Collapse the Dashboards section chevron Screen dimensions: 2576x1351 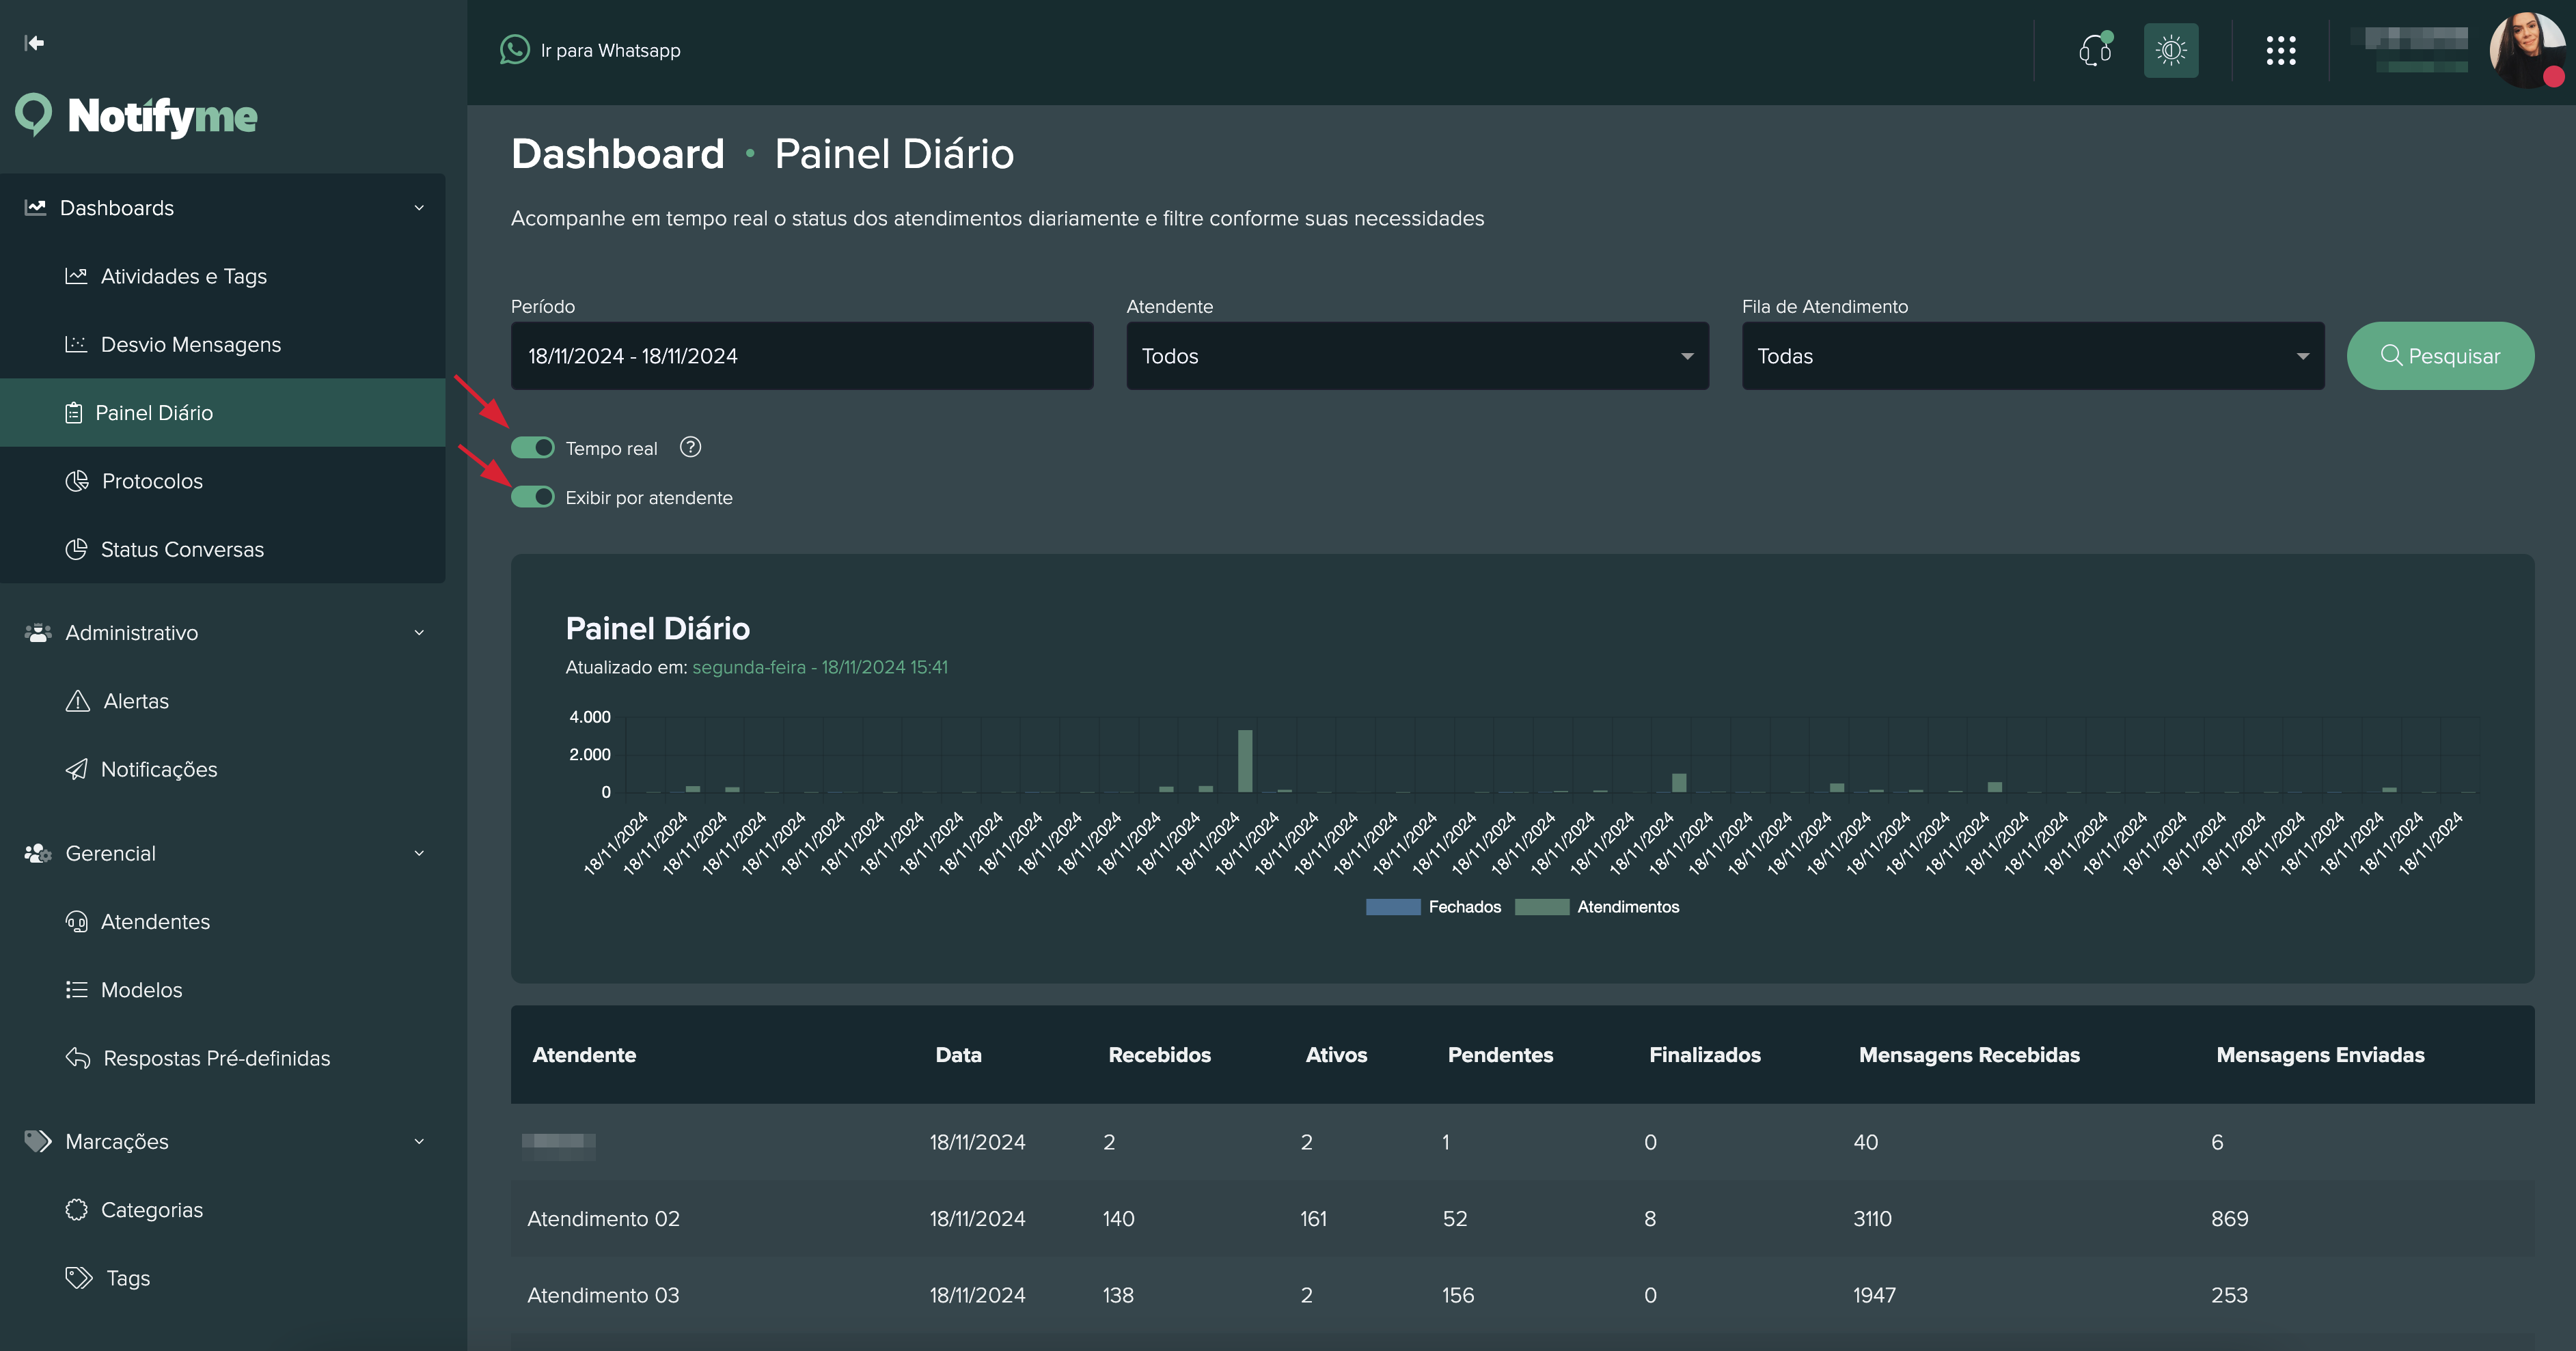[419, 207]
